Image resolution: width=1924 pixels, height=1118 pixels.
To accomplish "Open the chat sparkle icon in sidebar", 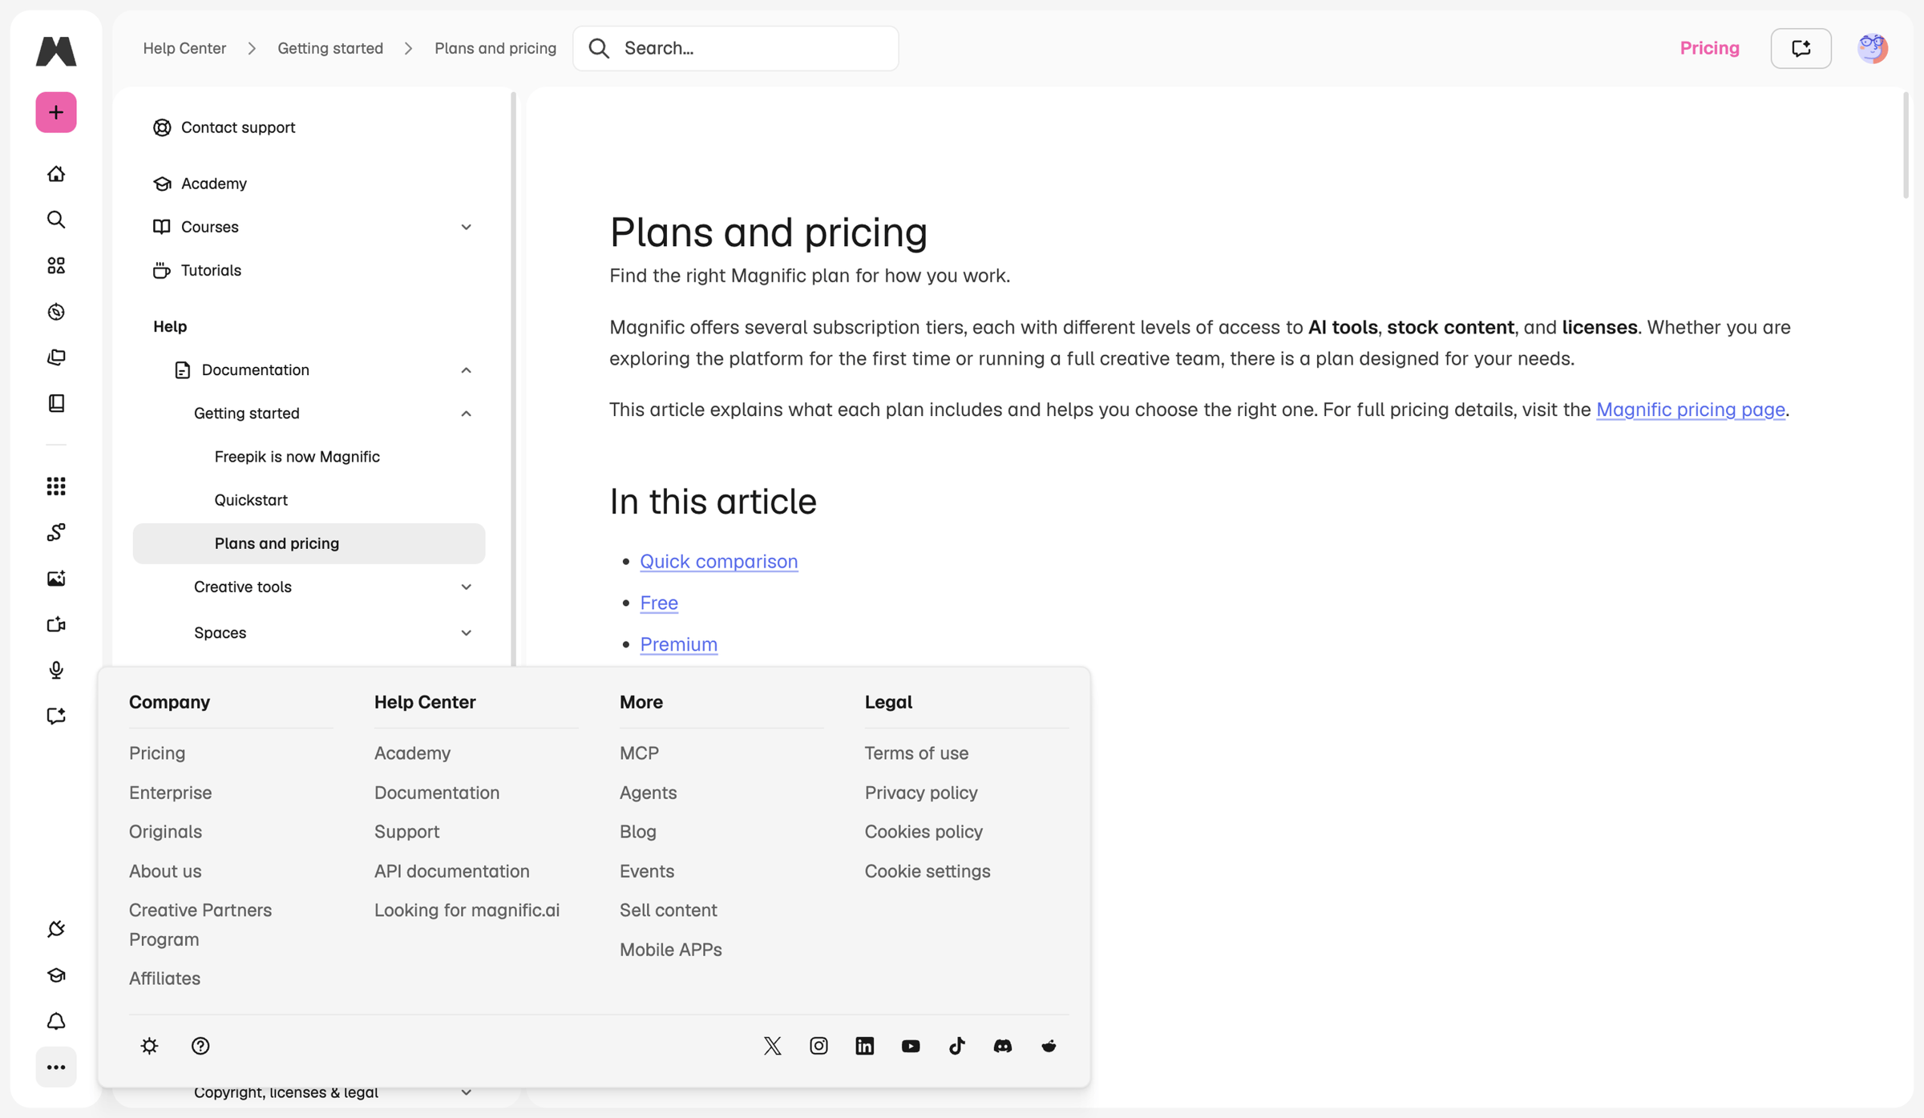I will (x=56, y=716).
